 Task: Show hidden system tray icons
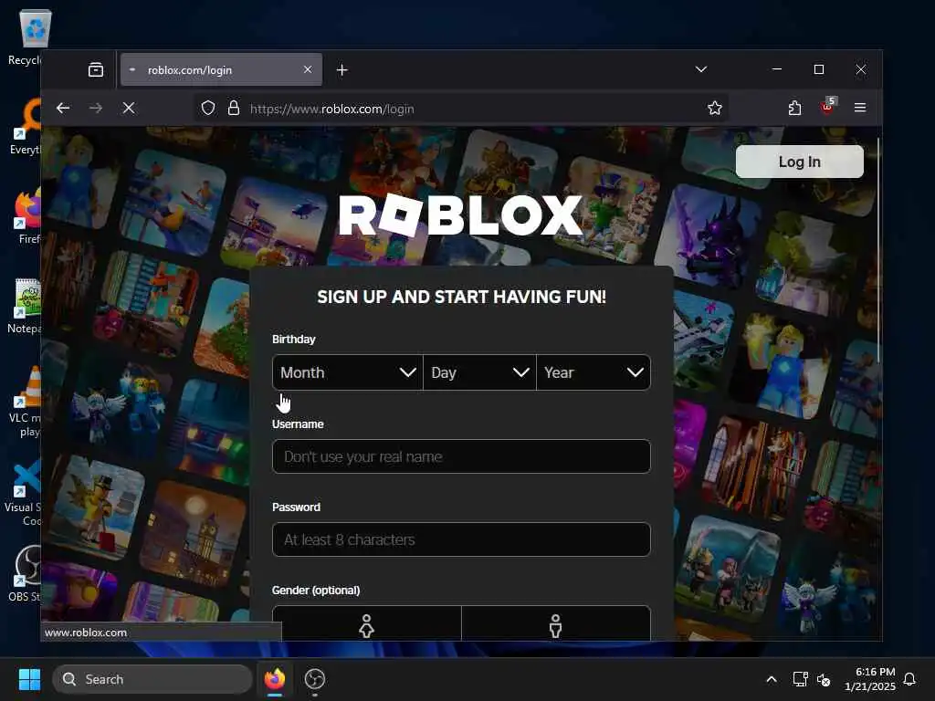click(x=771, y=679)
